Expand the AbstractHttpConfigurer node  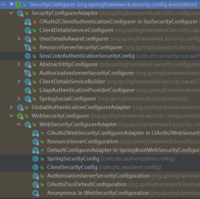(19, 64)
